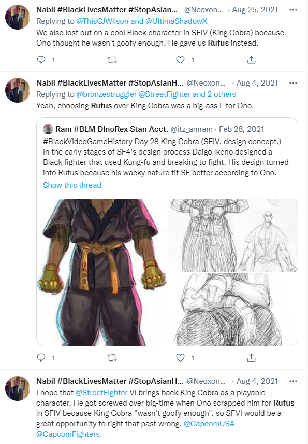
Task: Retweet the Aug 25 King Cobra tweet
Action: pyautogui.click(x=112, y=60)
